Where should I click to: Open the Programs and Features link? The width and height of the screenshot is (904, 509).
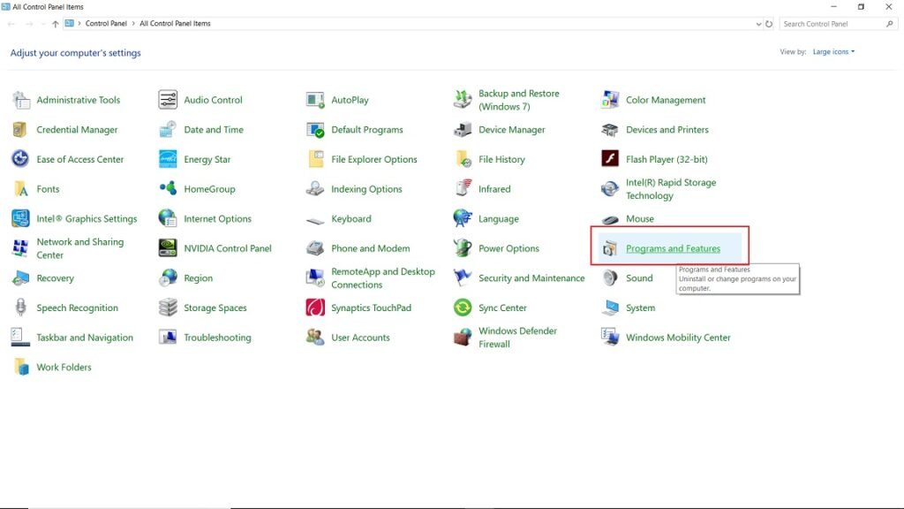[x=673, y=248]
